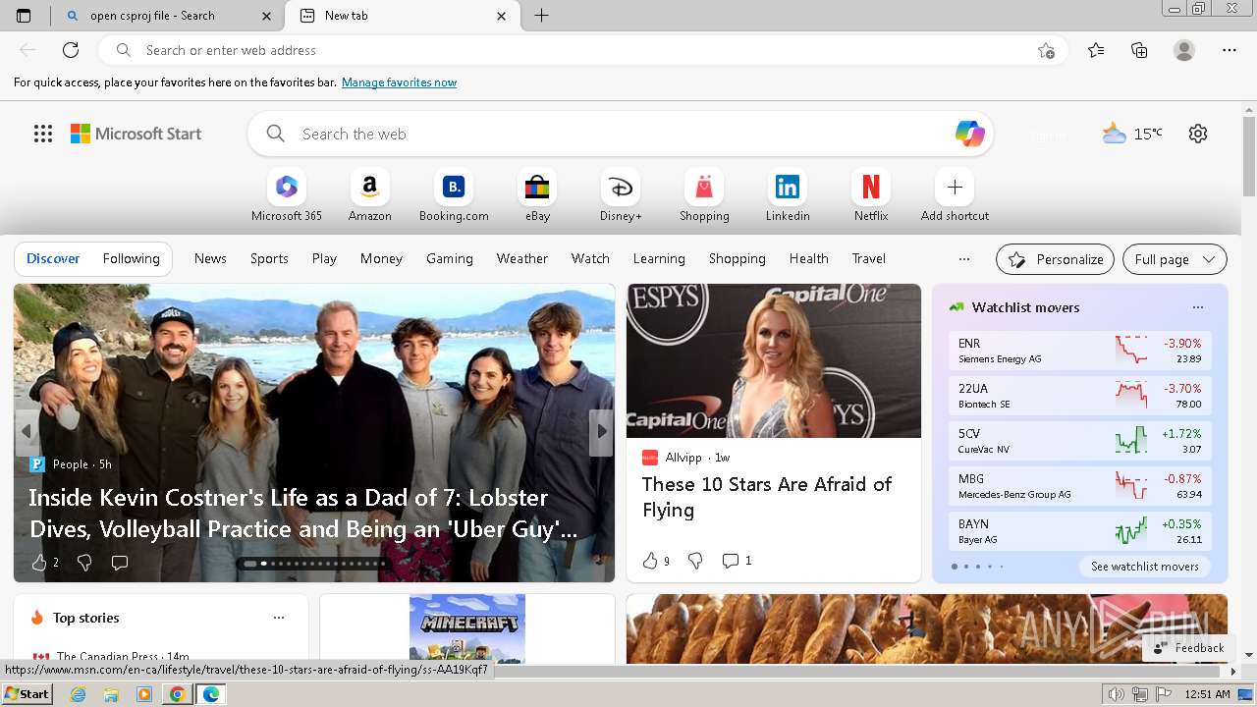Viewport: 1257px width, 707px height.
Task: Open the Favorites list icon
Action: (1096, 50)
